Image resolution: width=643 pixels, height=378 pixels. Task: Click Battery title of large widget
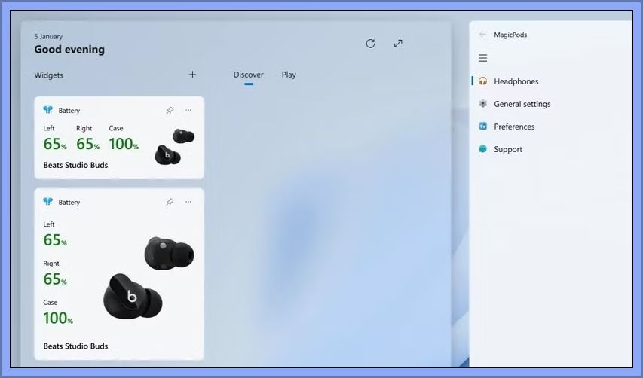(x=69, y=203)
